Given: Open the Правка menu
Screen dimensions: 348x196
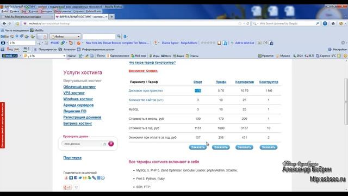Looking at the screenshot, I should [15, 11].
